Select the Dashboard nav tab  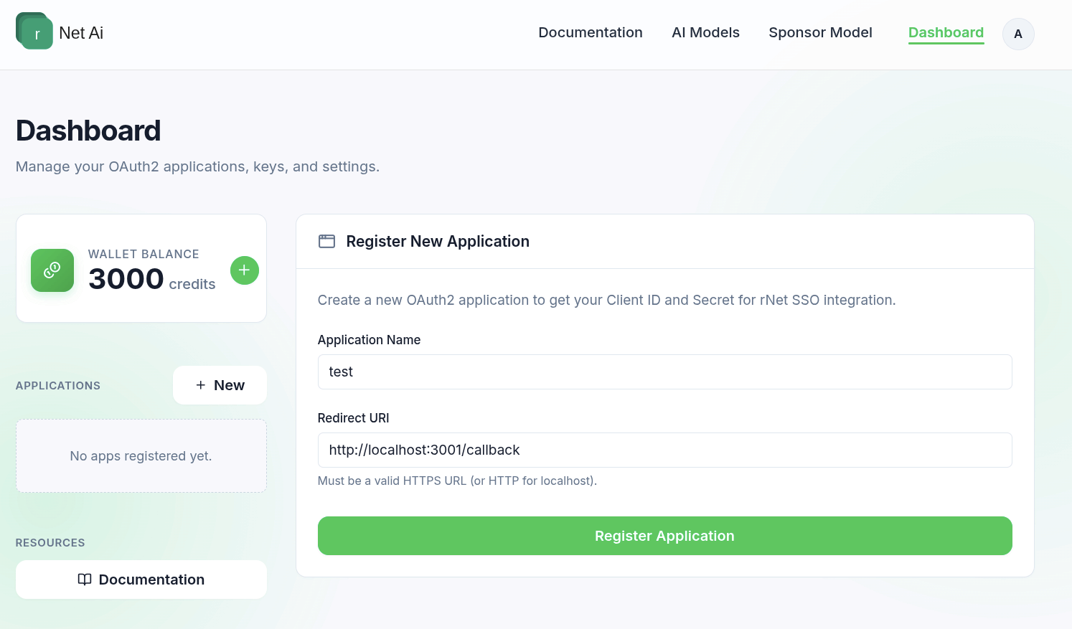[x=946, y=33]
